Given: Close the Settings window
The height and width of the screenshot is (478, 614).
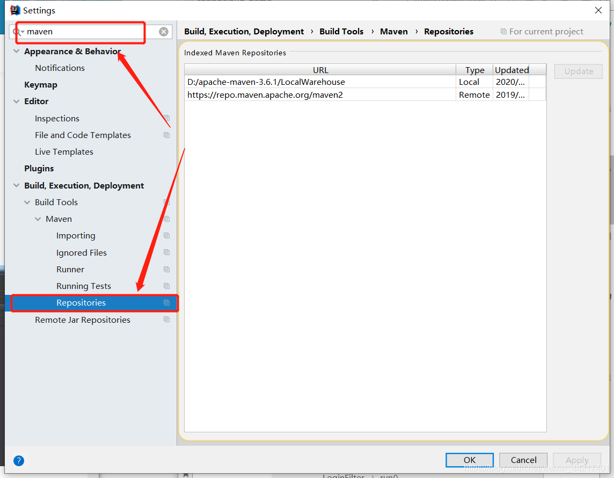Looking at the screenshot, I should (598, 10).
